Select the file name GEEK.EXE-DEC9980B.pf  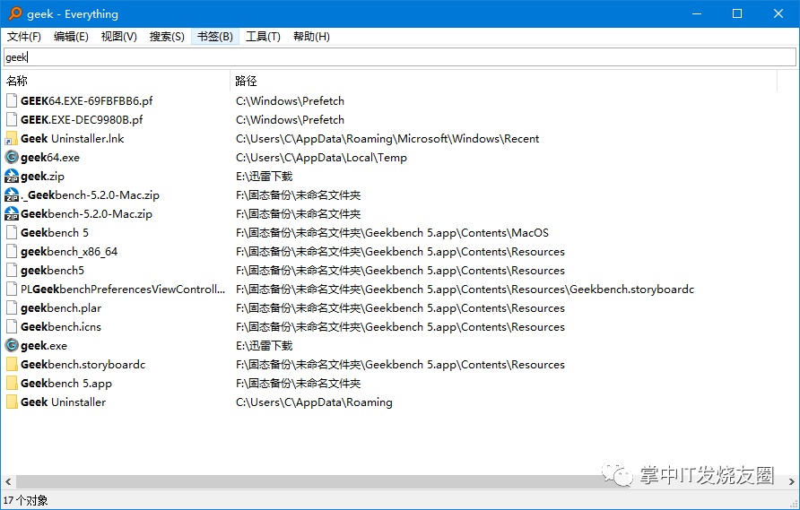coord(82,120)
